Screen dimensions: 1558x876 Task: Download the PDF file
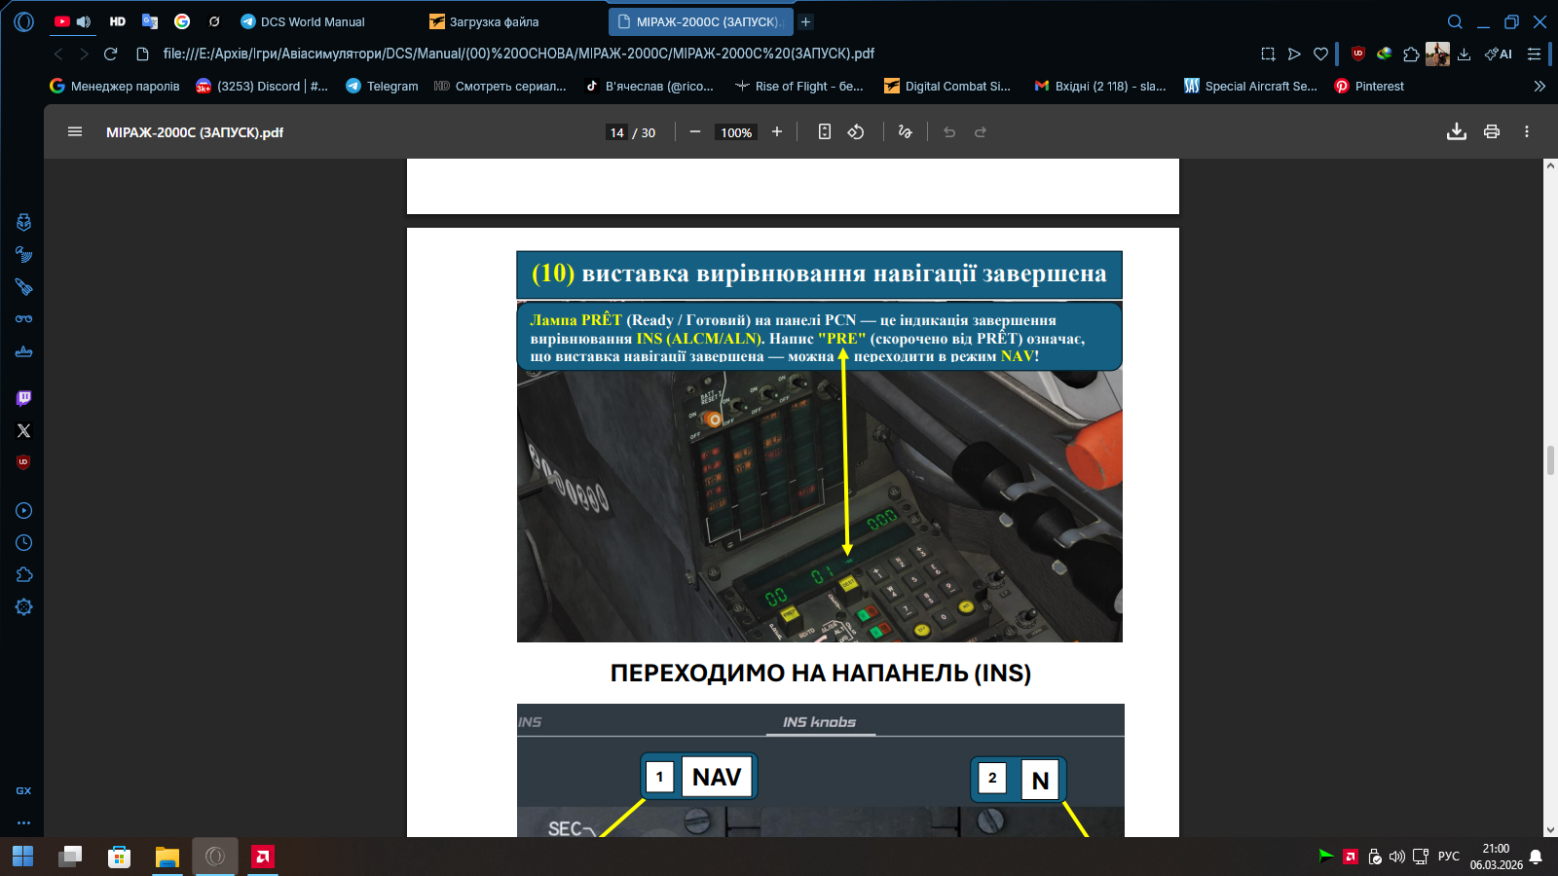tap(1456, 132)
